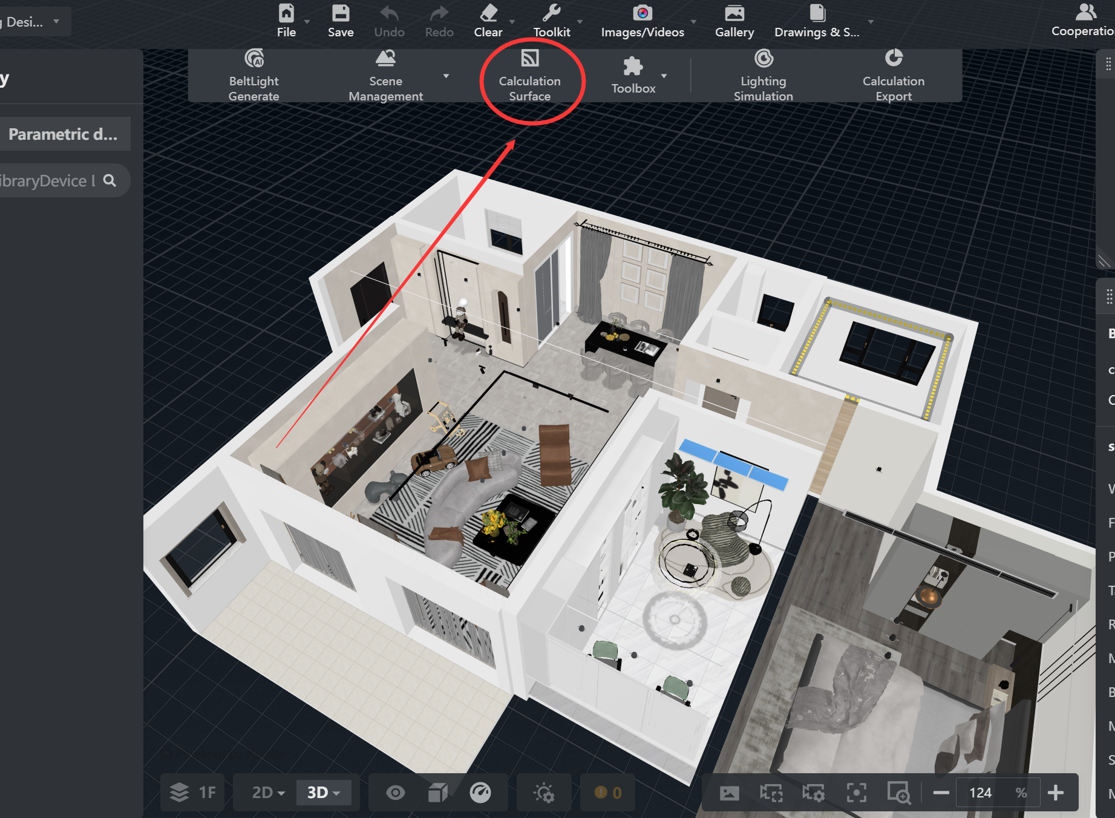Click the upper right panel drag handle
The width and height of the screenshot is (1115, 818).
(1108, 64)
